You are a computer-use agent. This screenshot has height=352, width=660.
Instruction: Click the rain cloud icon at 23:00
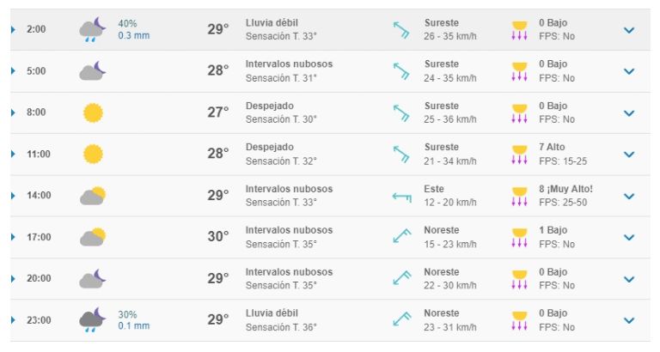(93, 319)
